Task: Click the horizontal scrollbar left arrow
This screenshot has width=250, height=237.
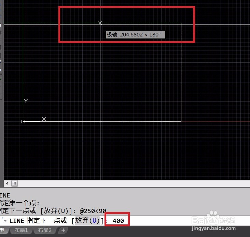Action: tap(7, 183)
